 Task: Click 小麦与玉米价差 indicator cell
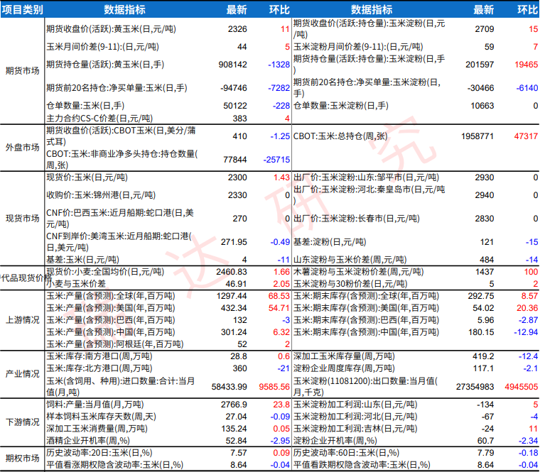click(76, 284)
